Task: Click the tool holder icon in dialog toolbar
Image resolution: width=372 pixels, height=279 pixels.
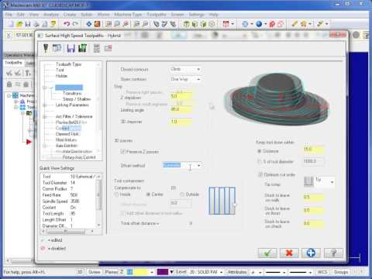Action: click(x=46, y=48)
